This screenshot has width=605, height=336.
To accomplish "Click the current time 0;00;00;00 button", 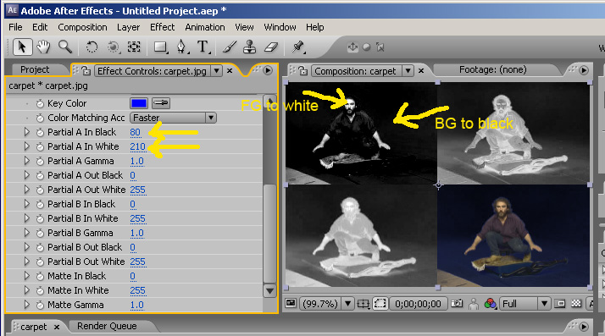I will (418, 304).
